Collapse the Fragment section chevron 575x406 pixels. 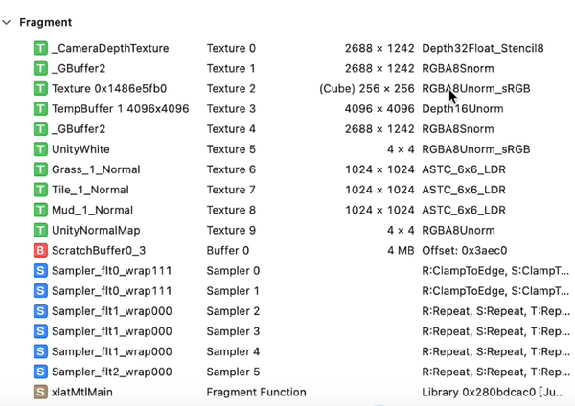tap(8, 22)
